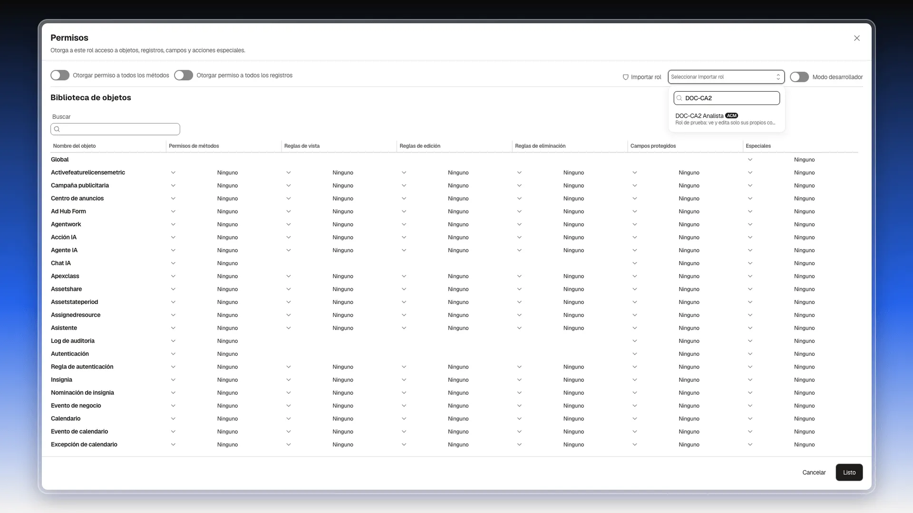Open Reglas de vista chevron for Campaña publicitaria
Viewport: 913px width, 513px height.
(x=289, y=186)
